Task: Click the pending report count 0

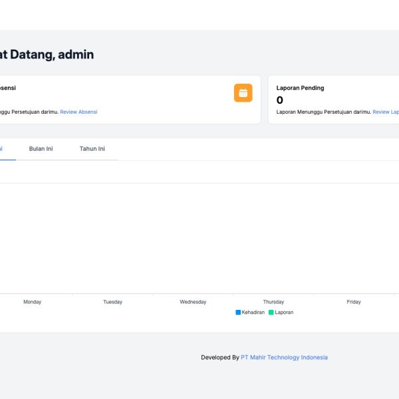Action: pyautogui.click(x=280, y=100)
